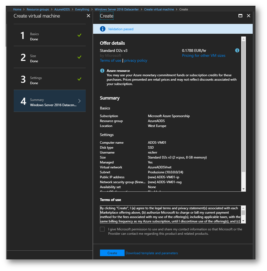Click the summary panel scrollbar thumb
This screenshot has width=267, height=271.
[x=243, y=106]
